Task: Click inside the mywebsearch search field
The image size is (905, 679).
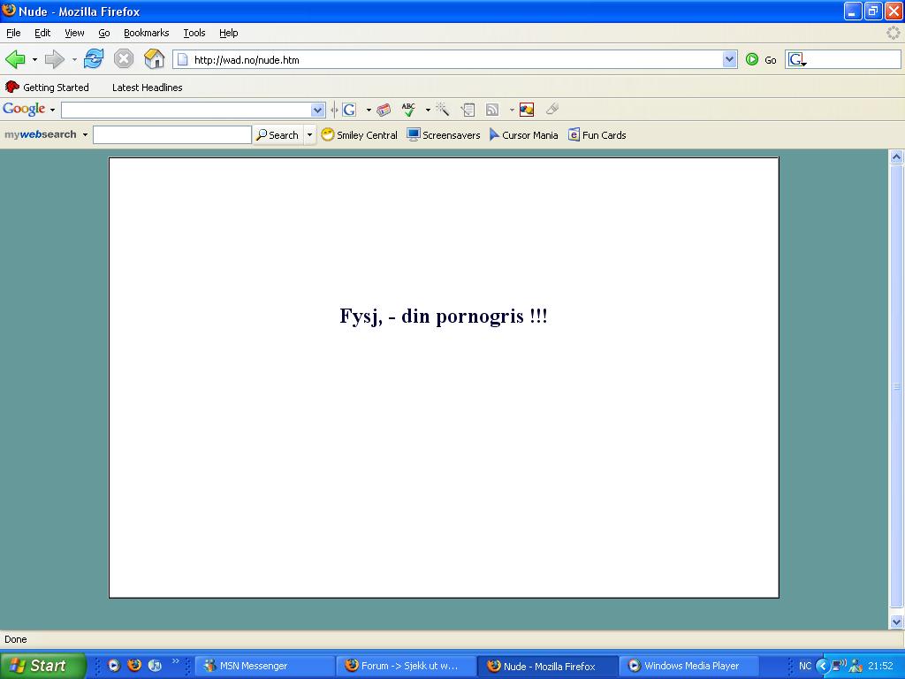Action: pos(172,135)
